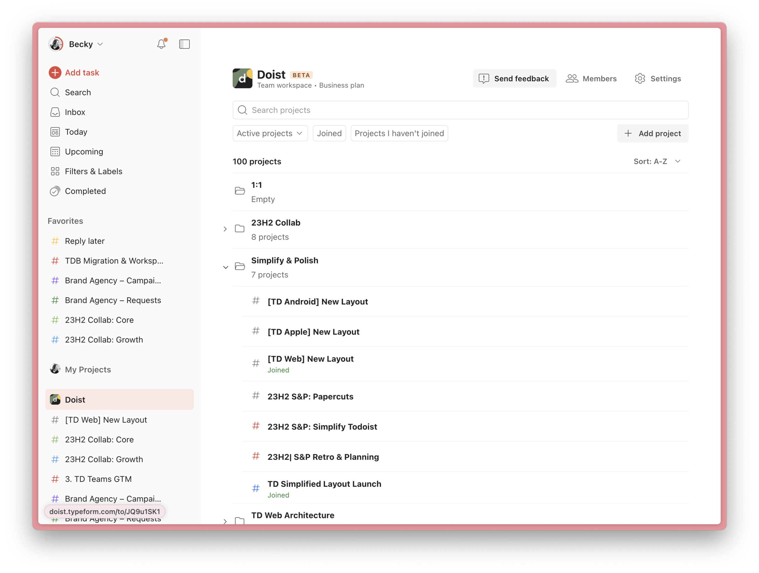Click the 1:1 folder icon
The image size is (759, 573).
(x=240, y=191)
